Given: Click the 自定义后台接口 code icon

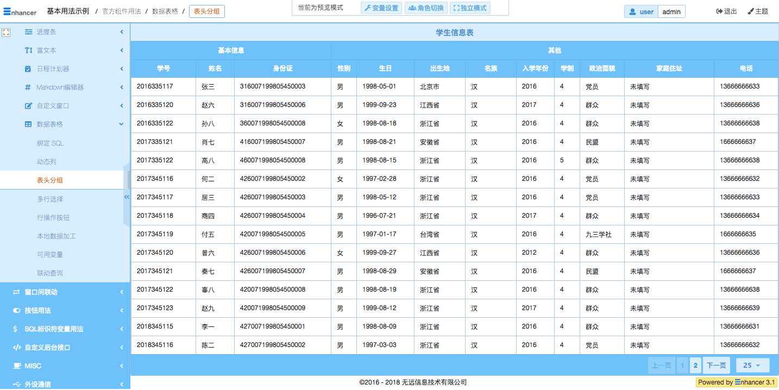Looking at the screenshot, I should pos(16,348).
